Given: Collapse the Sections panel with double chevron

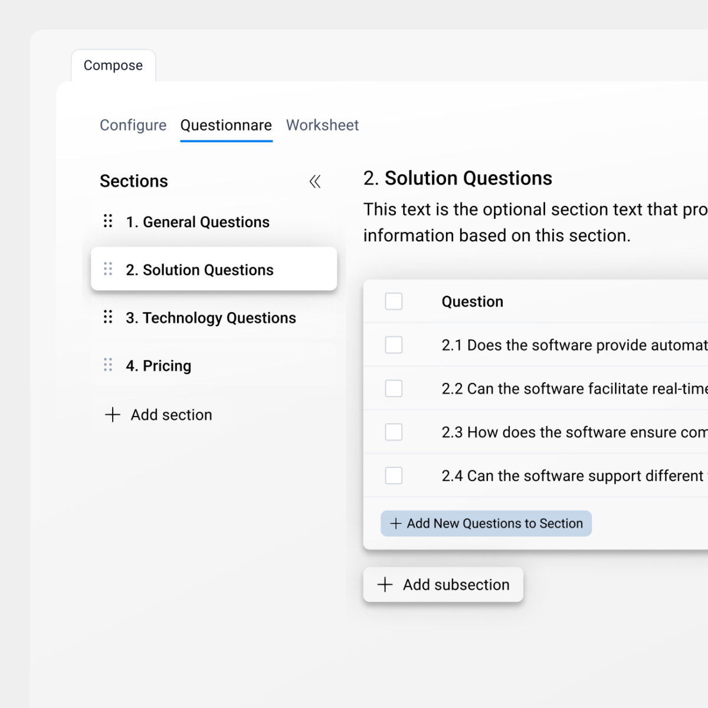Looking at the screenshot, I should tap(315, 181).
